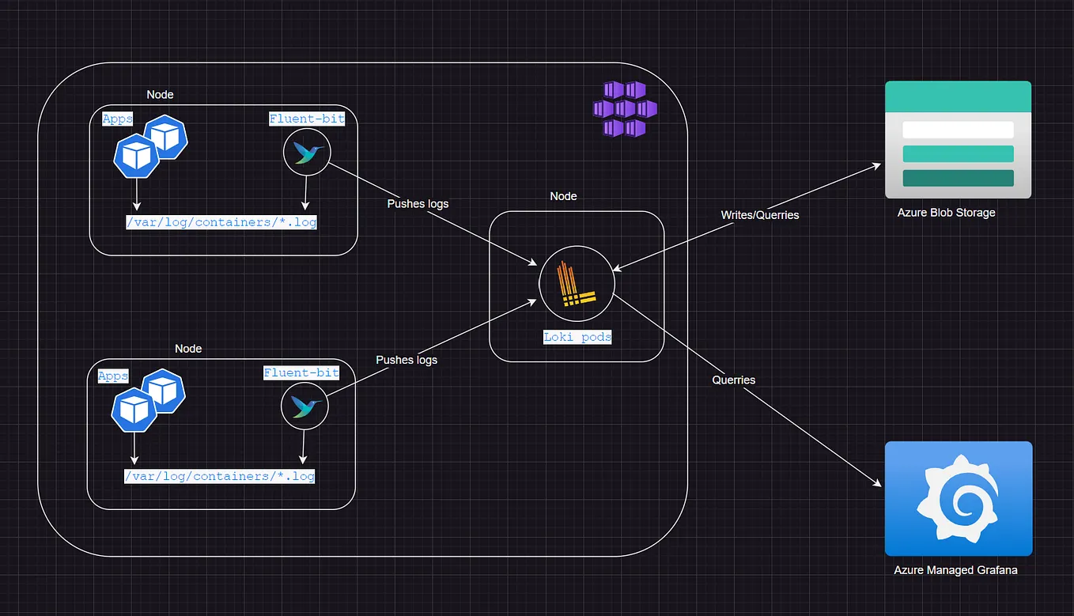Select the top Fluent-bit hummingbird icon

[x=307, y=152]
